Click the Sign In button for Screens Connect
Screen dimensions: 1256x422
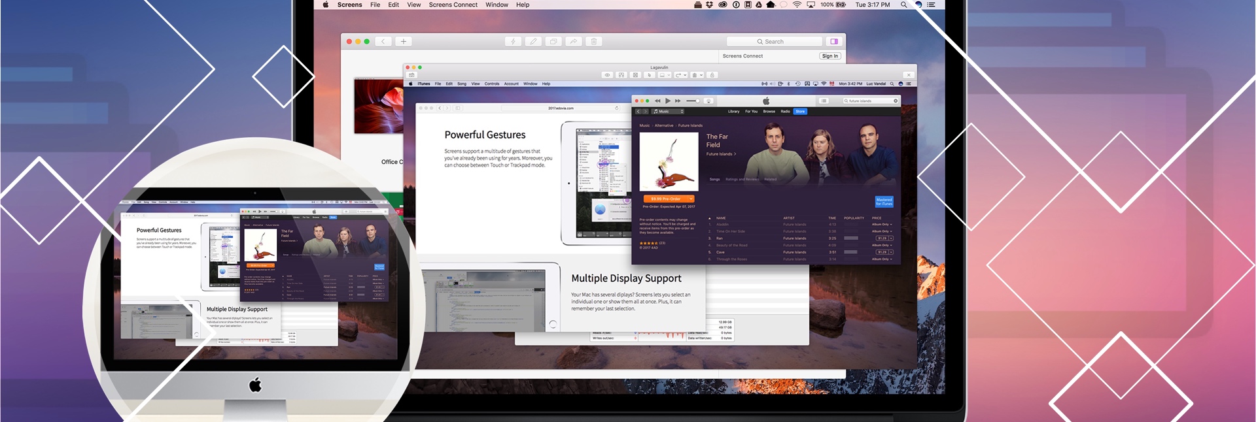click(x=830, y=56)
